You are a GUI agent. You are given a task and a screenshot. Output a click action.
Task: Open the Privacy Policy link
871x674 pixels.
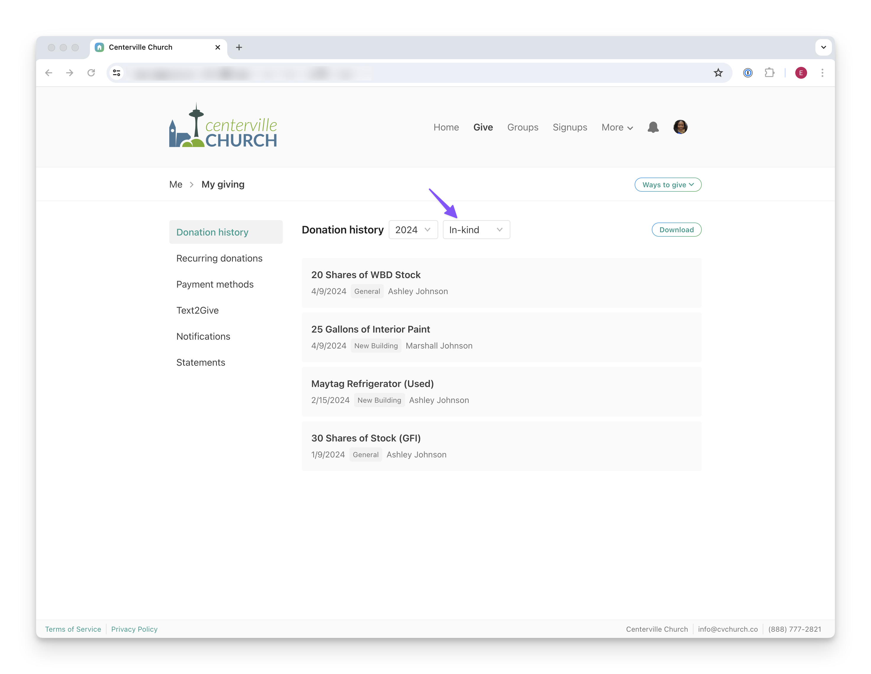pyautogui.click(x=134, y=629)
